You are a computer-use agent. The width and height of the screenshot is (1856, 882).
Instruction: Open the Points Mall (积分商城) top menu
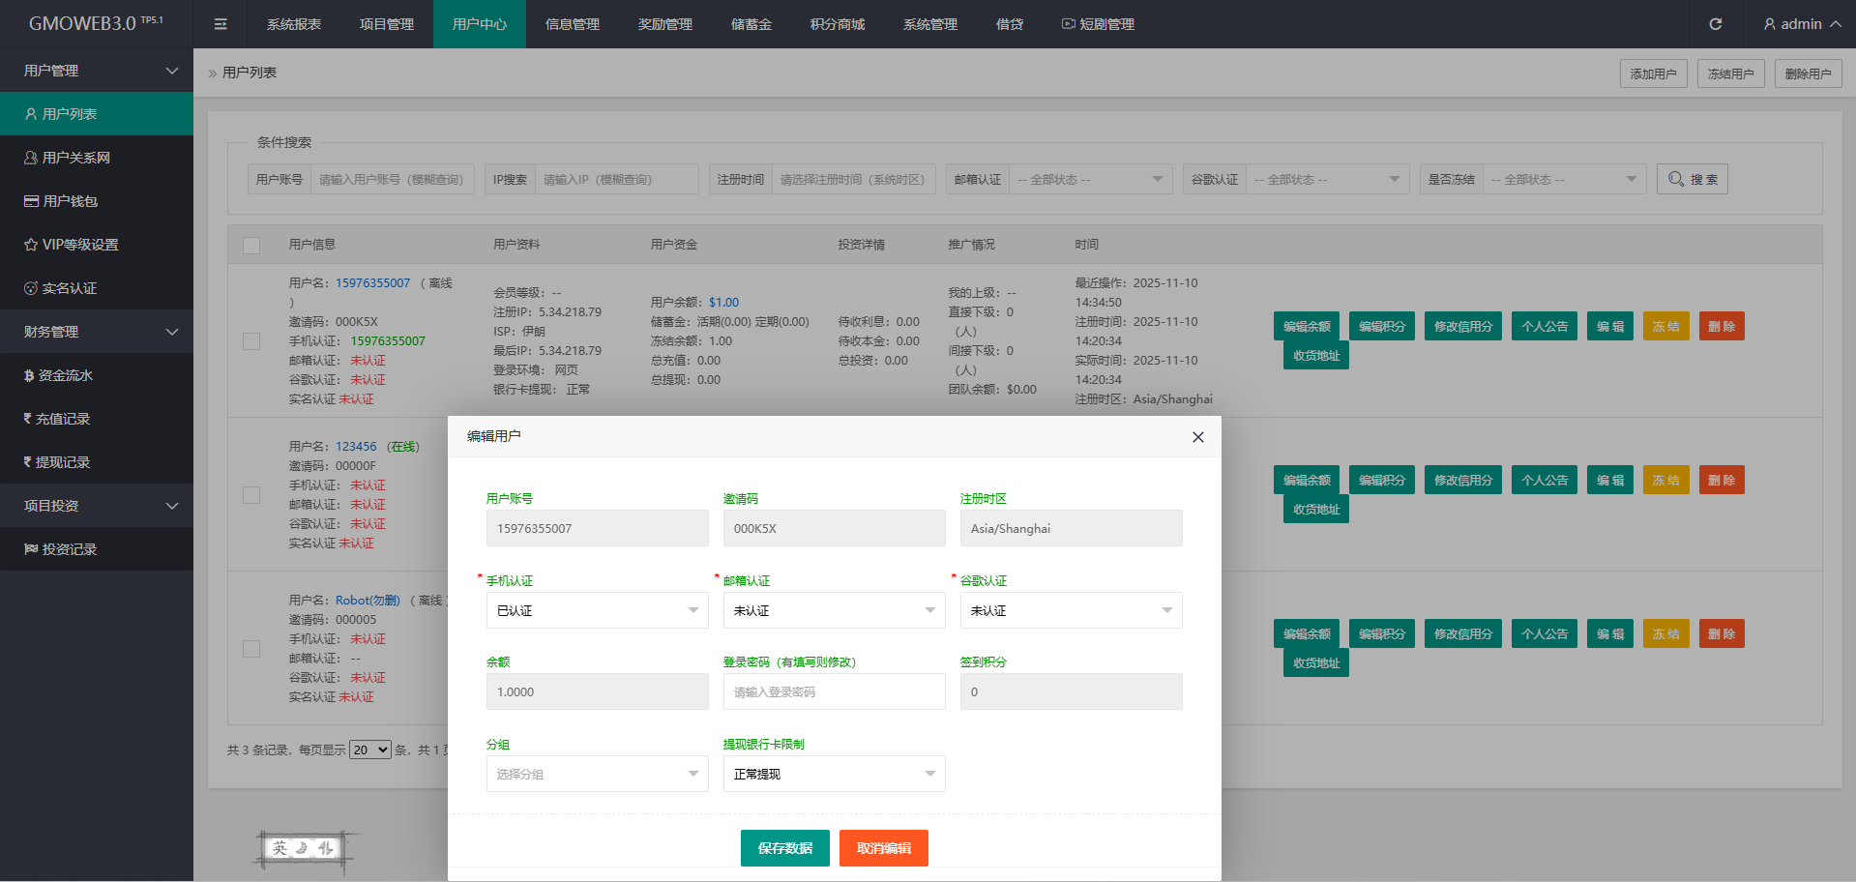(838, 24)
